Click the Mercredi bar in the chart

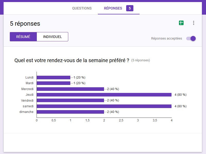70,89
